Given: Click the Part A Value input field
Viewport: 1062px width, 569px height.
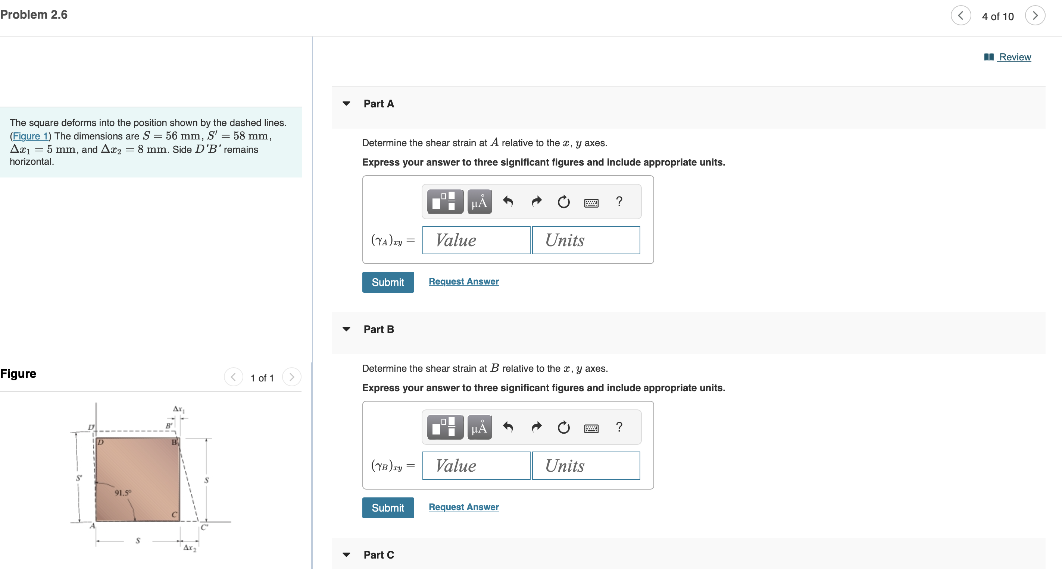Looking at the screenshot, I should click(476, 240).
